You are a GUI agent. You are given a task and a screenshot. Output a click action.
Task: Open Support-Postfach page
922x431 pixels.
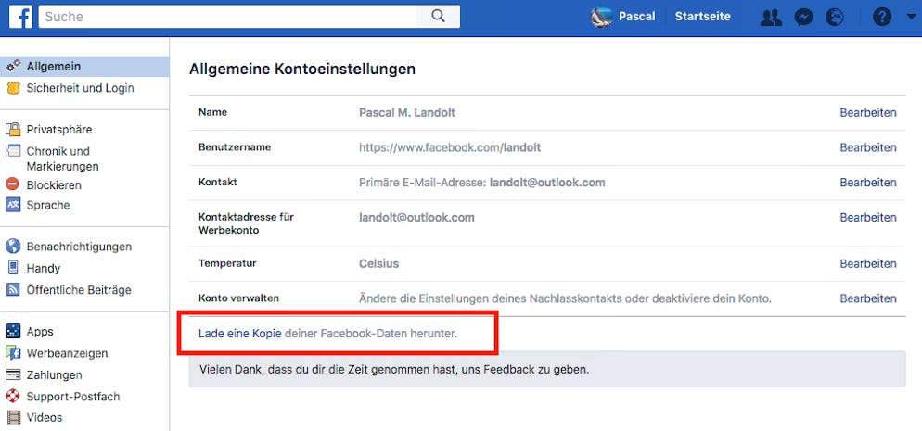coord(73,397)
